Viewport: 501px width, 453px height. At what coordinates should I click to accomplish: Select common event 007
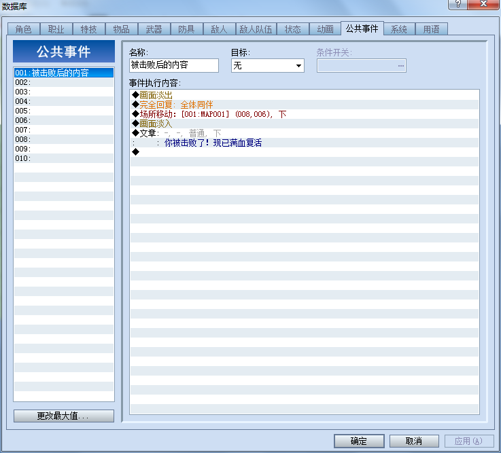point(64,130)
